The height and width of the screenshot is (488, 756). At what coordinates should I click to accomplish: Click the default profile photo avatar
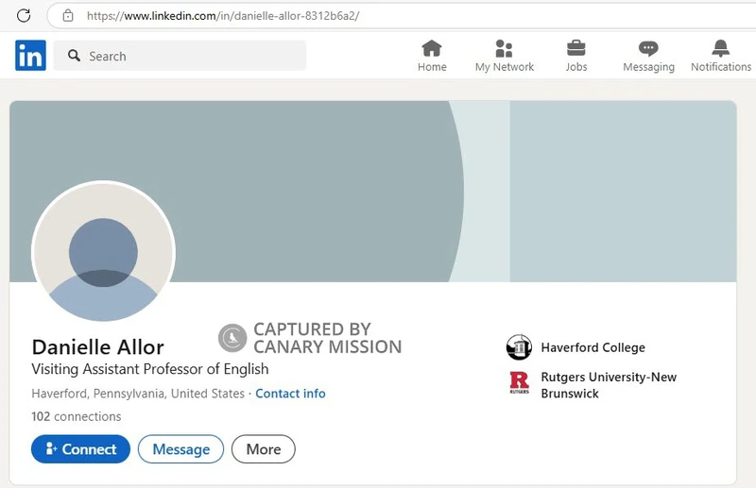coord(104,252)
